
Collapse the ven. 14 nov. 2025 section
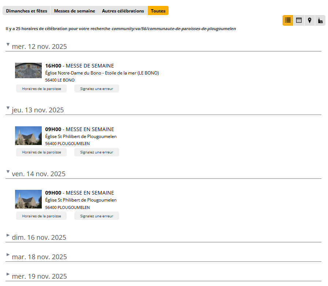click(x=8, y=171)
